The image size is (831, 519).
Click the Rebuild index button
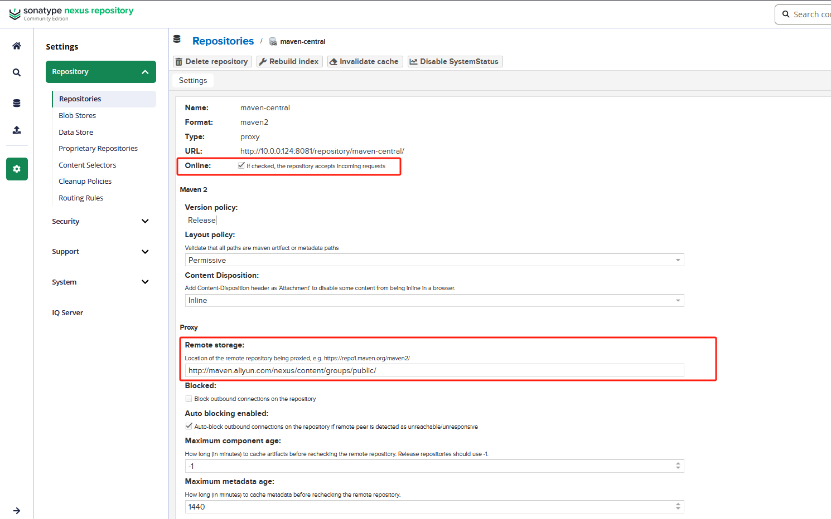289,61
